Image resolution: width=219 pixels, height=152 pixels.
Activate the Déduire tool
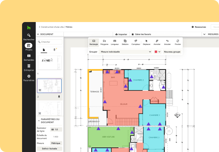[x=125, y=43]
